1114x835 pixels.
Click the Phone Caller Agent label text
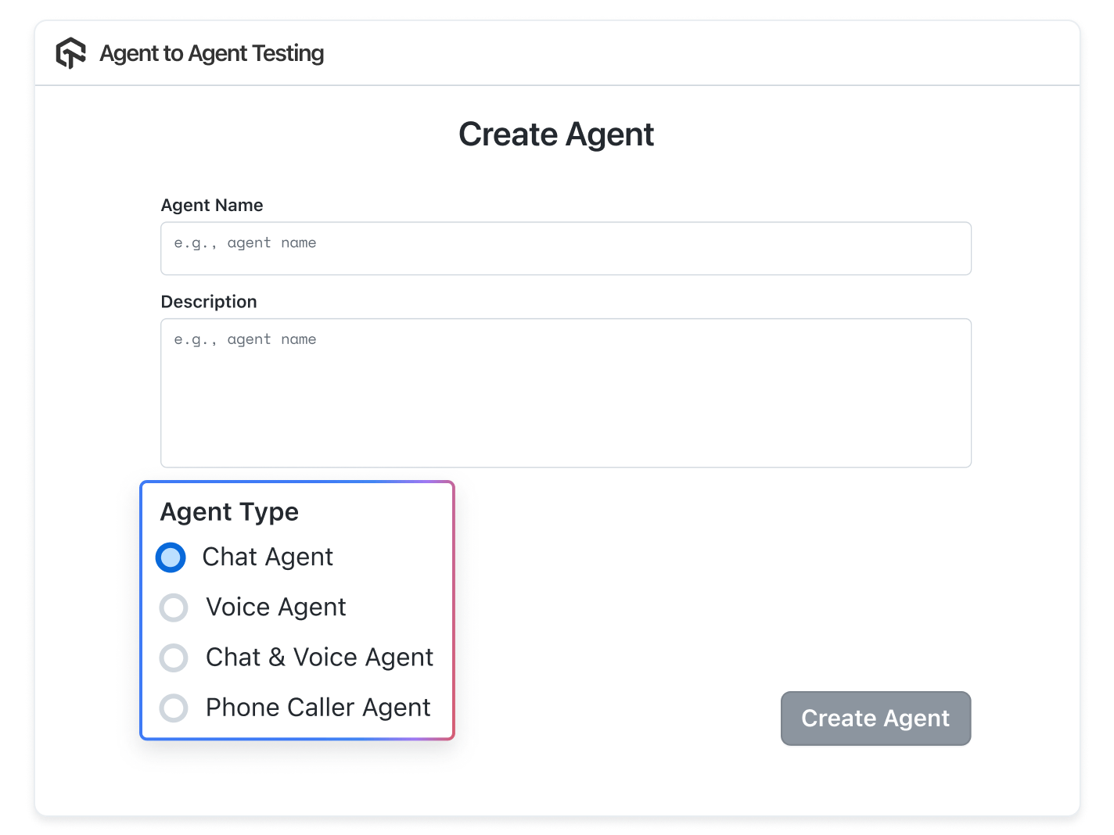[x=318, y=708]
